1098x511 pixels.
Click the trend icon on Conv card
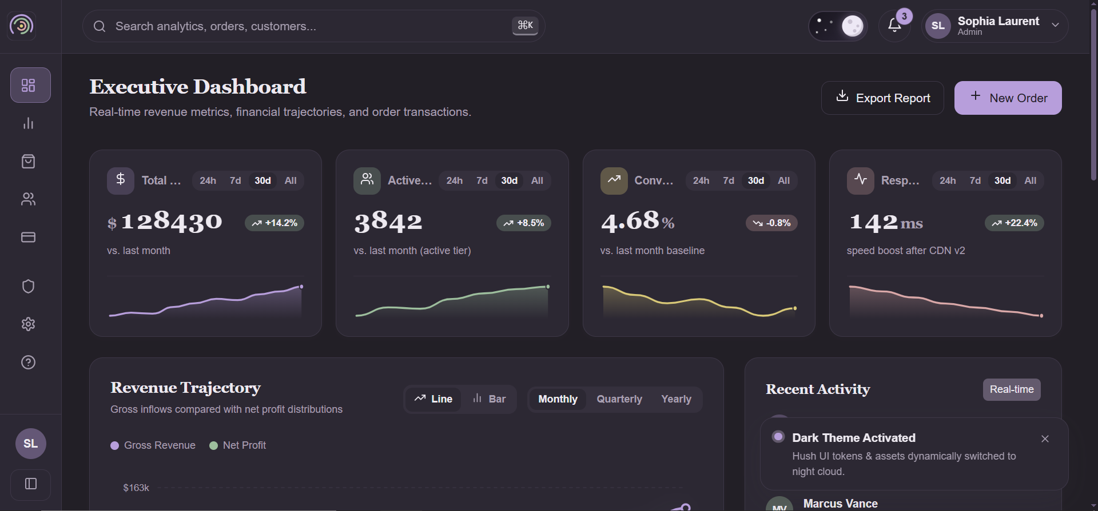614,180
